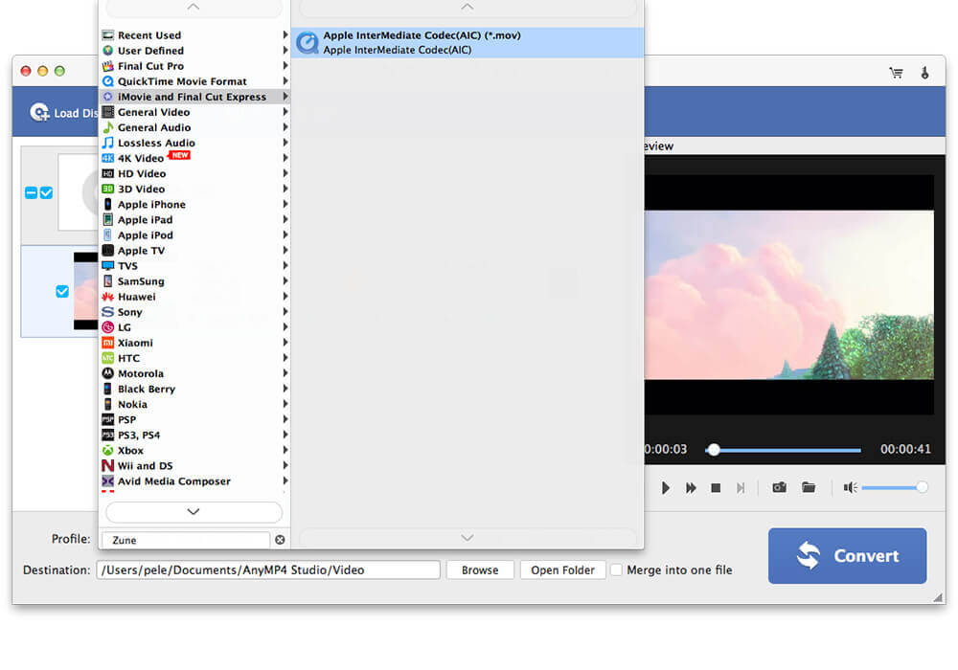
Task: Collapse the disc item with the minus toggle
Action: pos(32,192)
